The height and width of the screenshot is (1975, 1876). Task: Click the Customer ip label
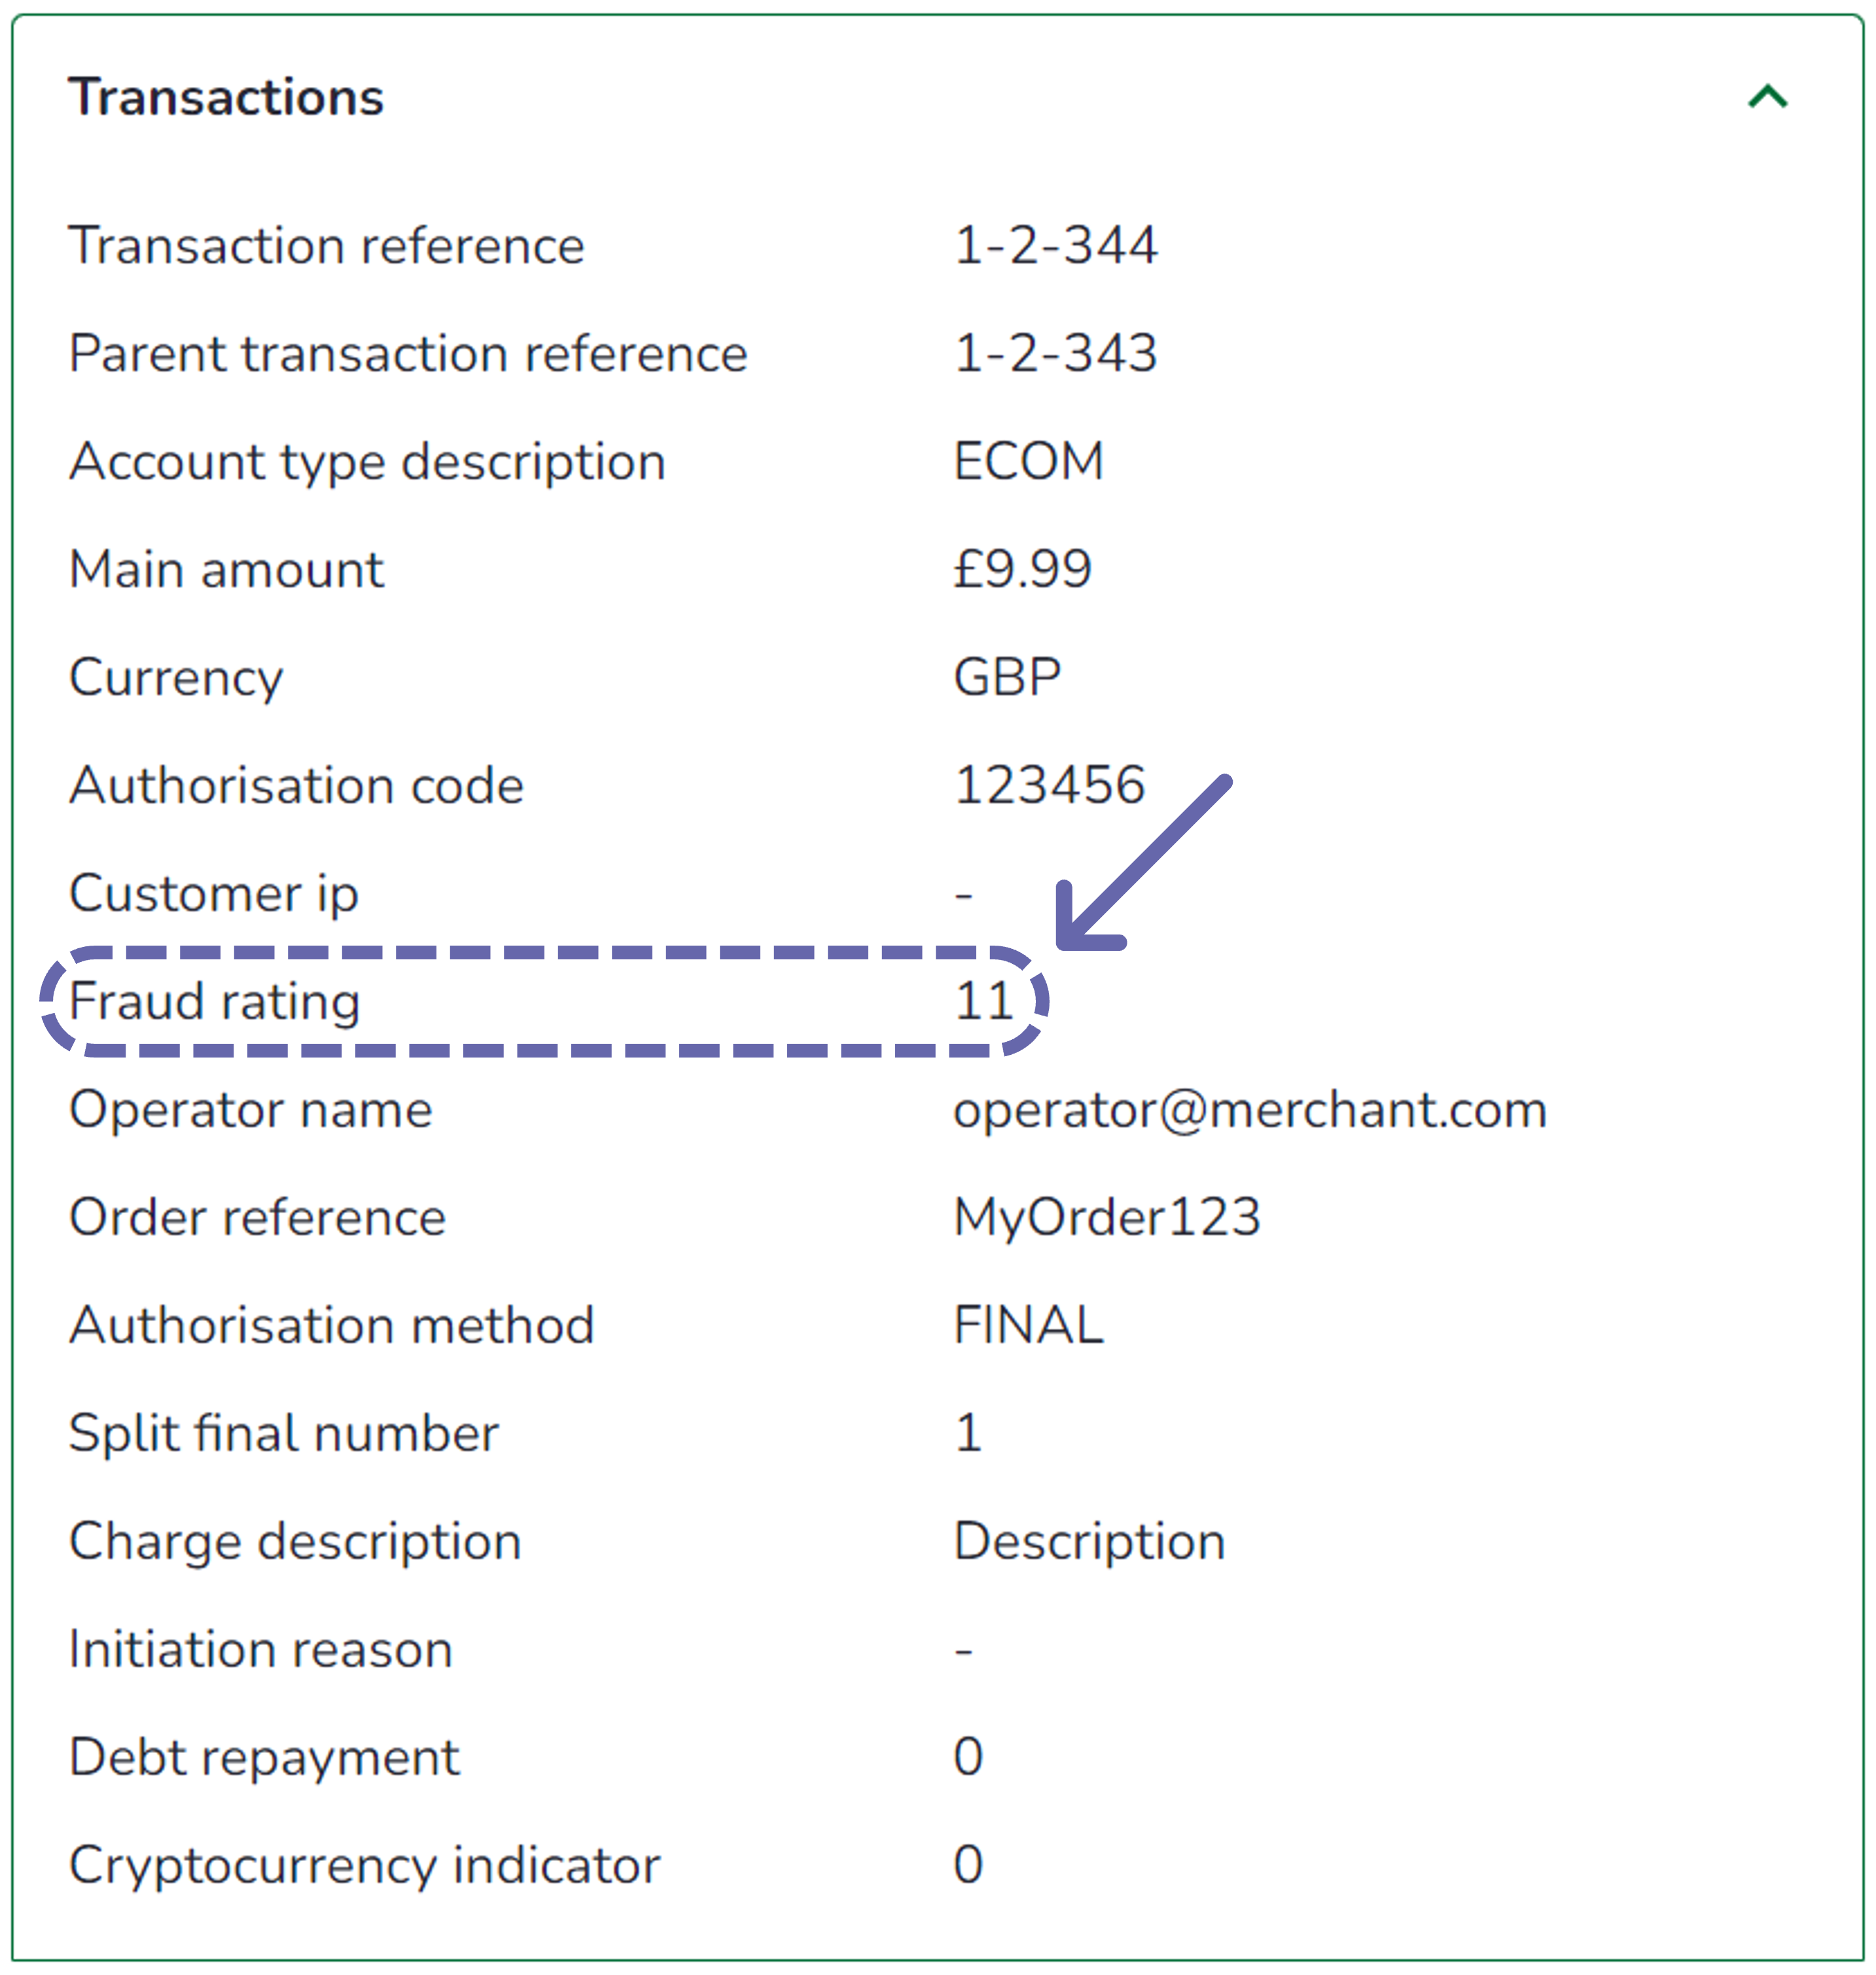(x=213, y=893)
